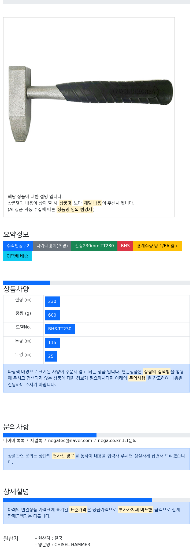
Task: Click the BHS-TT230 model number badge
Action: click(x=60, y=329)
